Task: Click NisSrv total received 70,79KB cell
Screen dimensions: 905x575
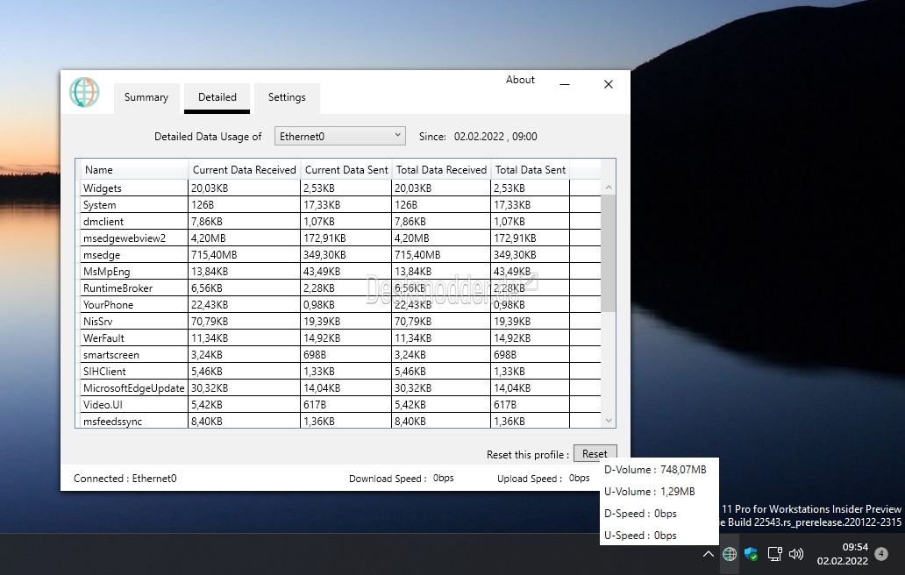Action: [x=441, y=322]
